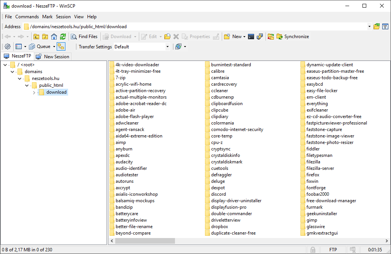391x254 pixels.
Task: Collapse the public_html tree node
Action: 27,85
